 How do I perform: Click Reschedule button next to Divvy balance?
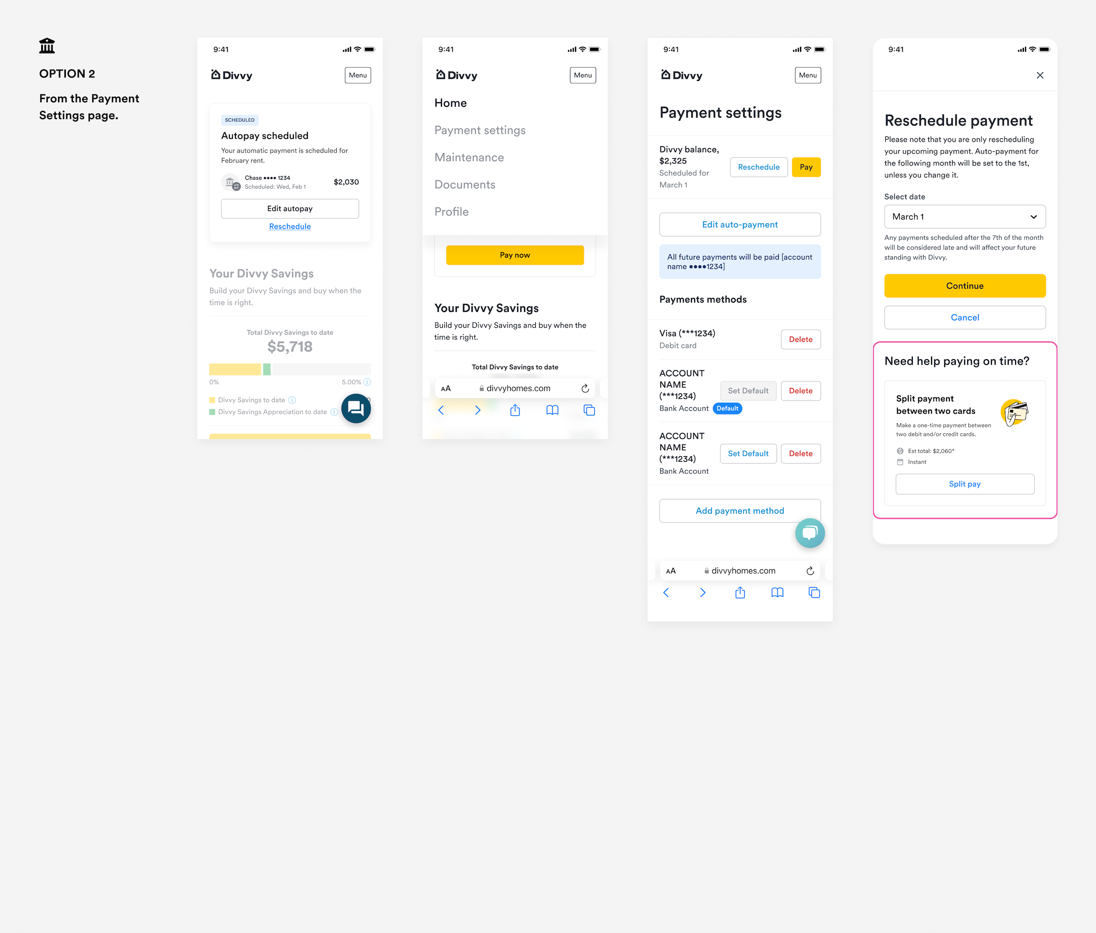pos(759,167)
